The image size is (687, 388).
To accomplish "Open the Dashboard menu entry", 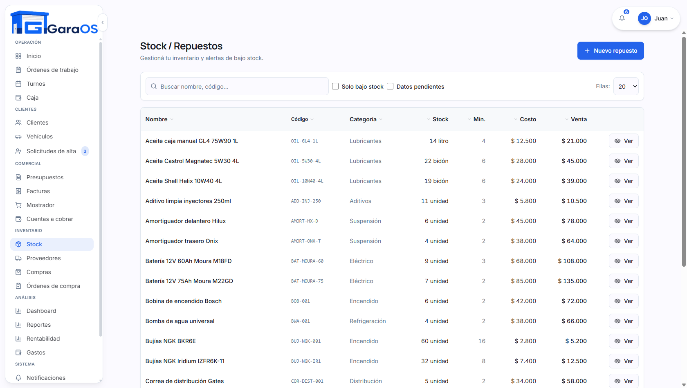I will click(52, 311).
